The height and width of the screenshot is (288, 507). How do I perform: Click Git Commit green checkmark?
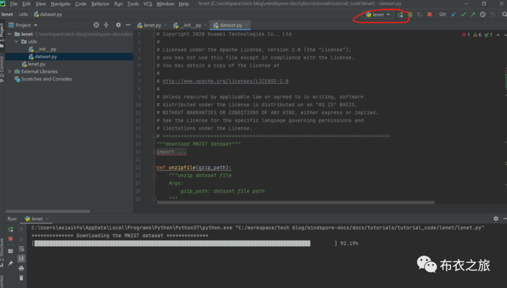coord(463,15)
